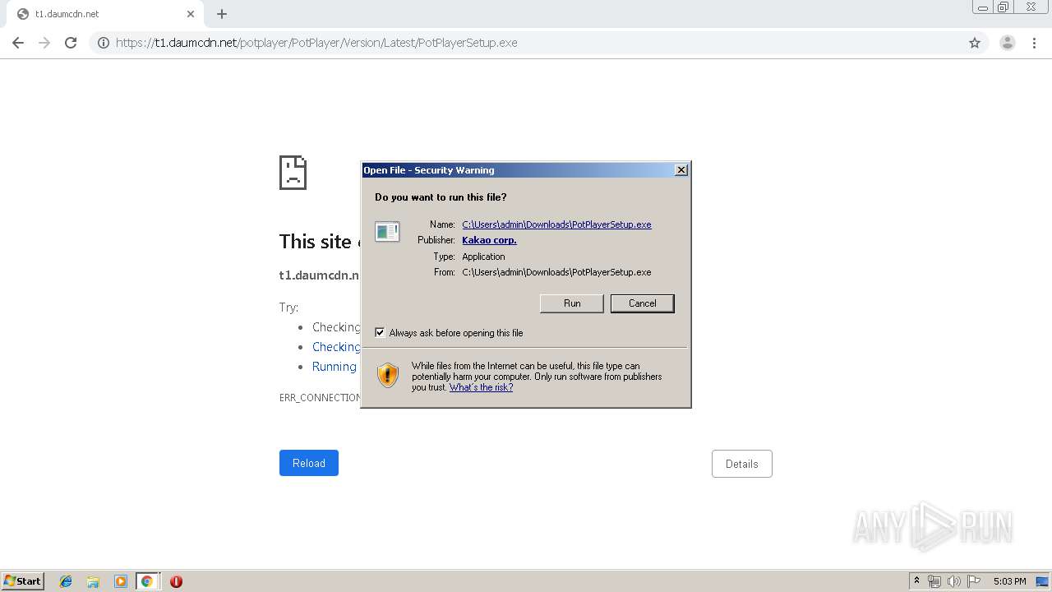1052x592 pixels.
Task: Click the From path PotPlayerSetup.exe text
Action: pyautogui.click(x=556, y=272)
